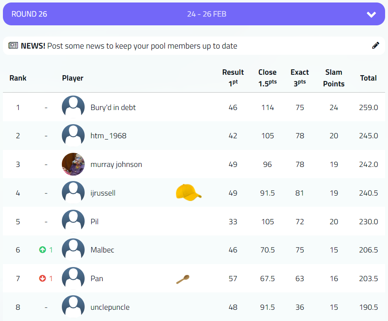
Task: Sort by the Slam Points column header
Action: pos(334,78)
